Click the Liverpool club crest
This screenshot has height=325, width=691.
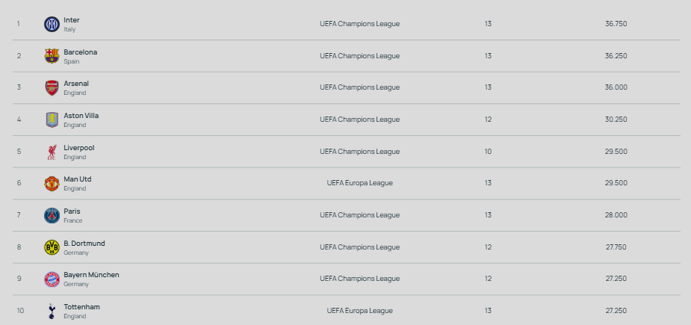point(52,152)
